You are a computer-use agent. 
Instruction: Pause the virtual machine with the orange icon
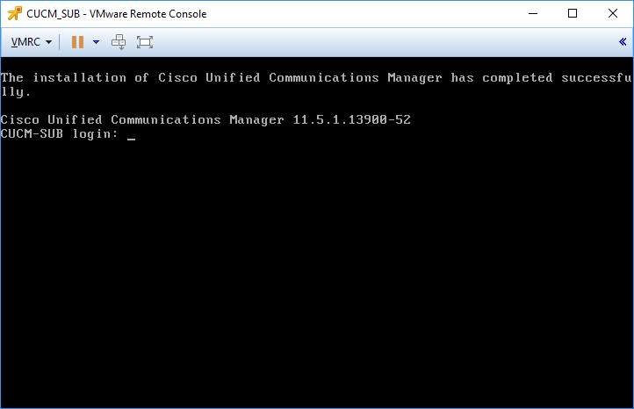pos(77,42)
